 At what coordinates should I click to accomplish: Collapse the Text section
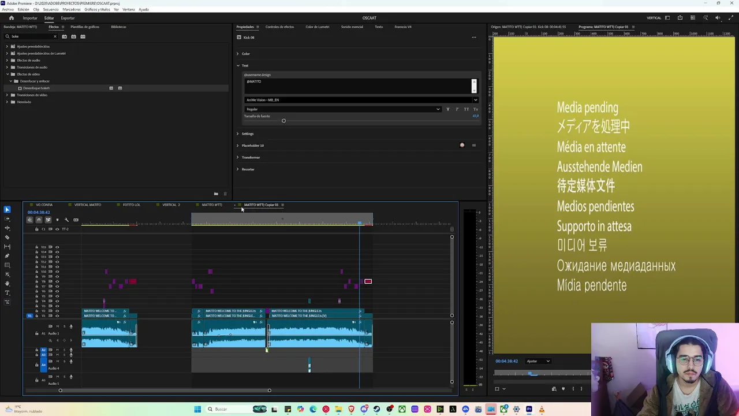237,65
